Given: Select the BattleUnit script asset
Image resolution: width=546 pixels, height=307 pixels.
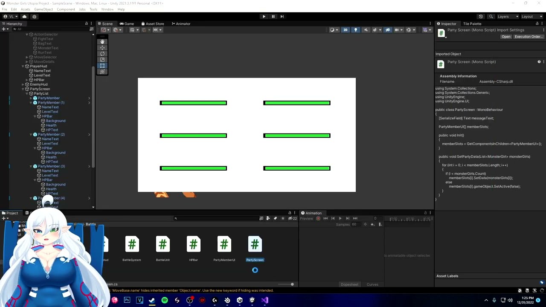Looking at the screenshot, I should pos(163,249).
